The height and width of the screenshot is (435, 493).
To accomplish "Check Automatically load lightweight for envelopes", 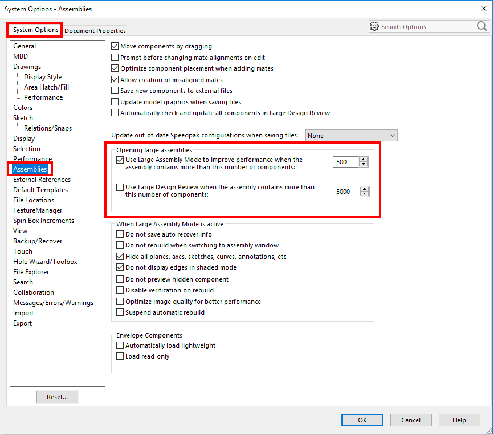I will [120, 345].
